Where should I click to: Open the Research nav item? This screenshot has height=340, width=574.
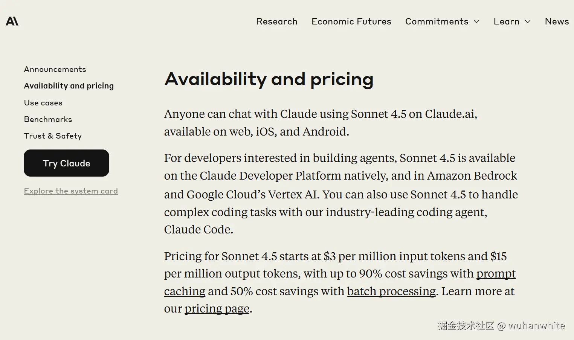tap(276, 21)
